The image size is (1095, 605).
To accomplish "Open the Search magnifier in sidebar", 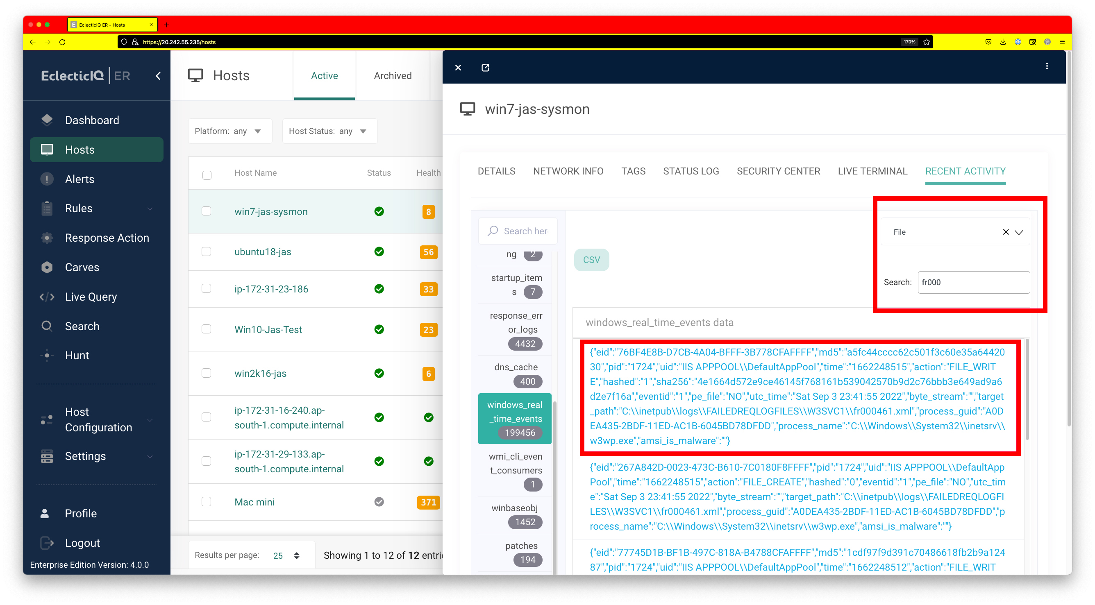I will (x=47, y=326).
